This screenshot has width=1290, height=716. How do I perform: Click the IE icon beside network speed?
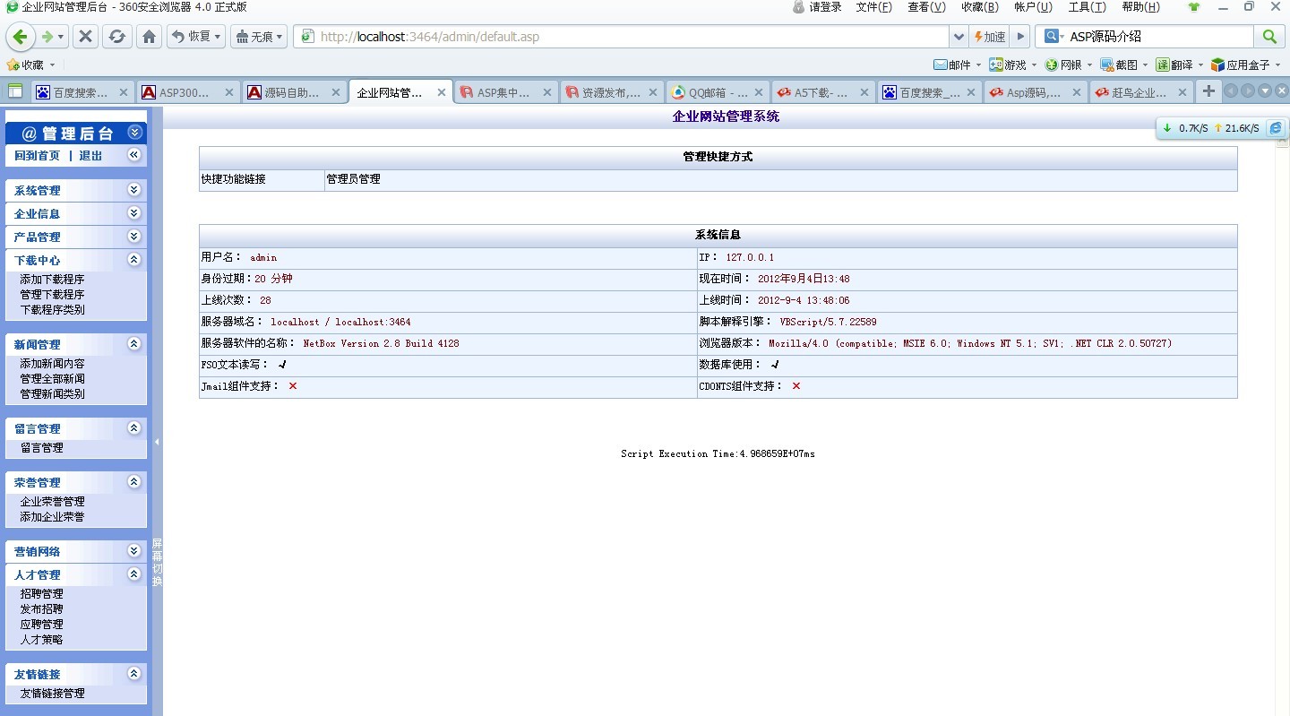coord(1276,128)
